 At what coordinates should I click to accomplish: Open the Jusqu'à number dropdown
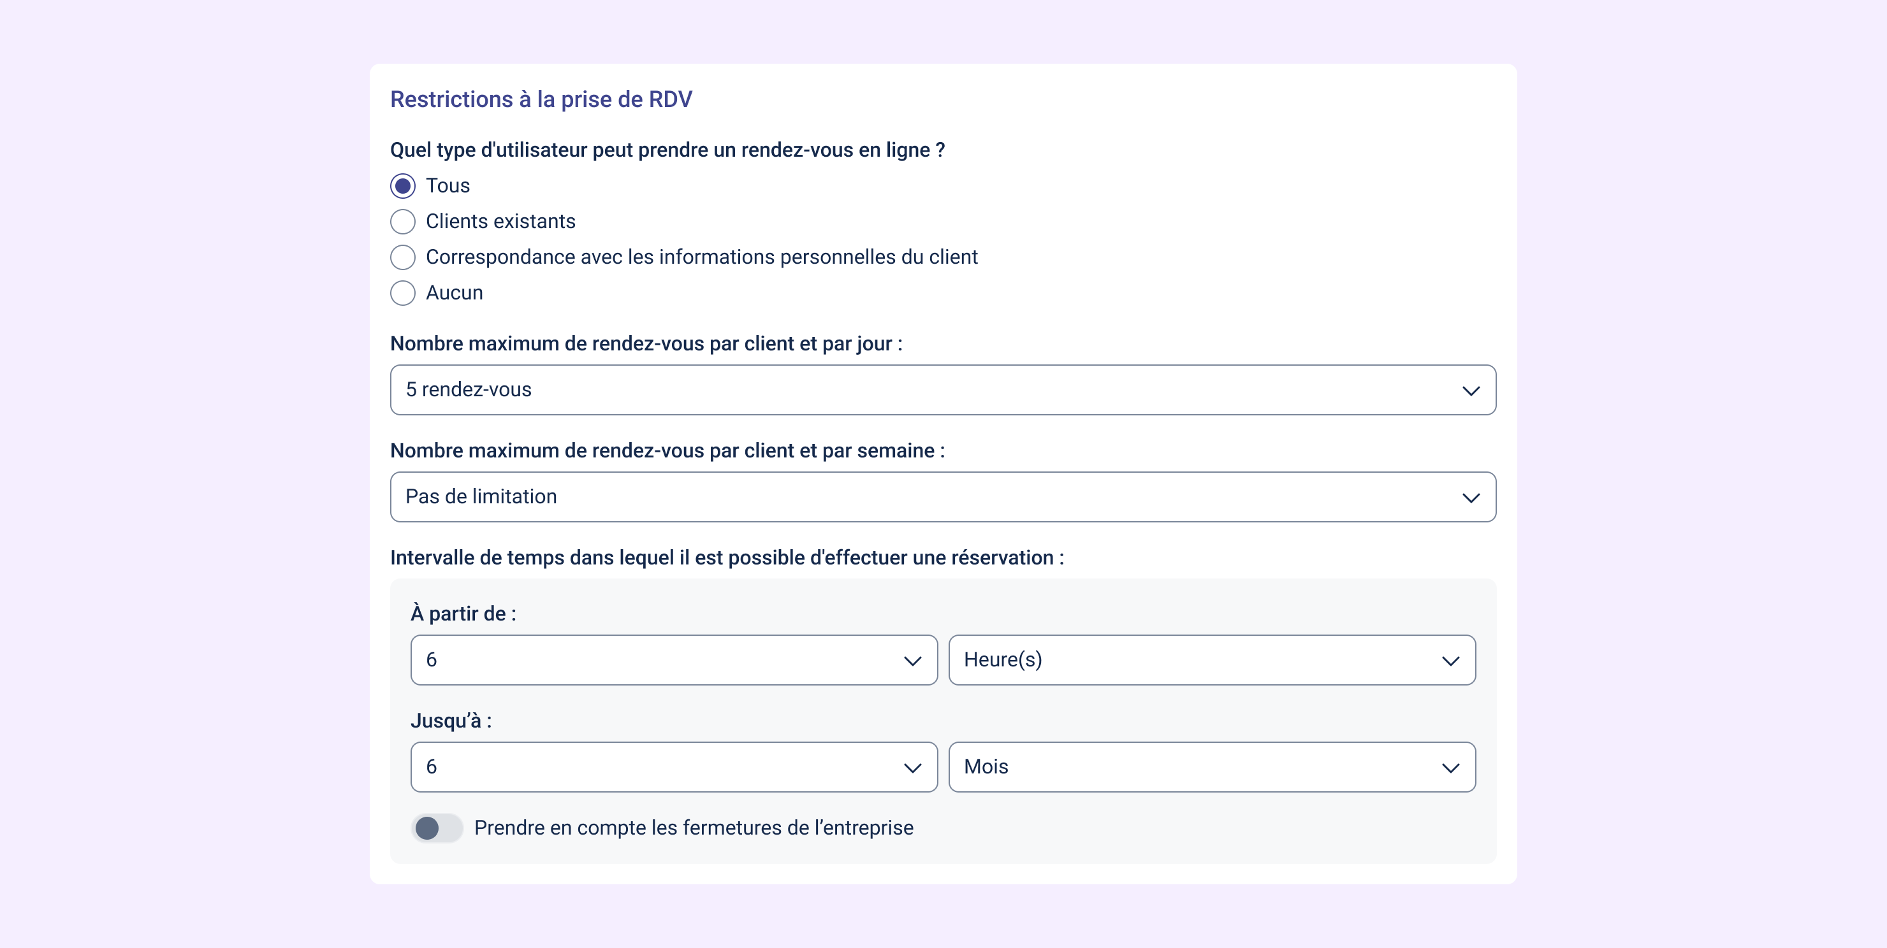[x=674, y=767]
